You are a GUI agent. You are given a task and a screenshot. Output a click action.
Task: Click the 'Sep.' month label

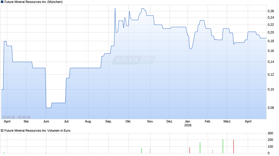click(109, 121)
